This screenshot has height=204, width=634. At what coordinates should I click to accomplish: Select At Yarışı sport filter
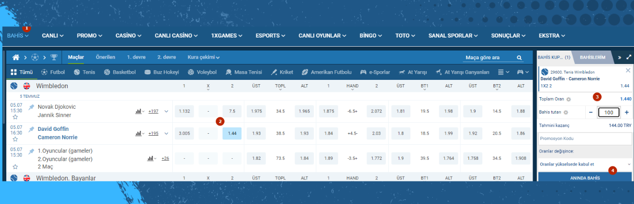(x=413, y=72)
